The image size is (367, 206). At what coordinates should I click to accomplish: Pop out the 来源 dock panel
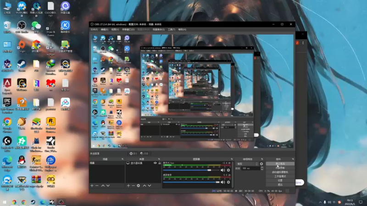pyautogui.click(x=159, y=159)
